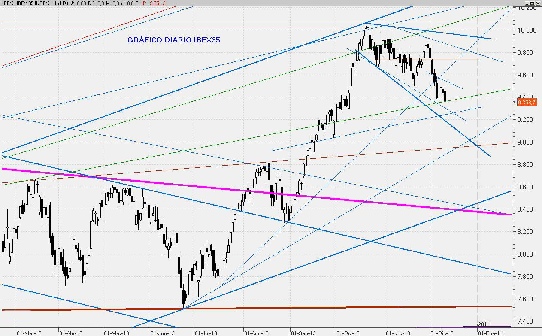Click the 01-Mar-13 date axis label
Viewport: 542px width, 336px height.
[x=29, y=333]
